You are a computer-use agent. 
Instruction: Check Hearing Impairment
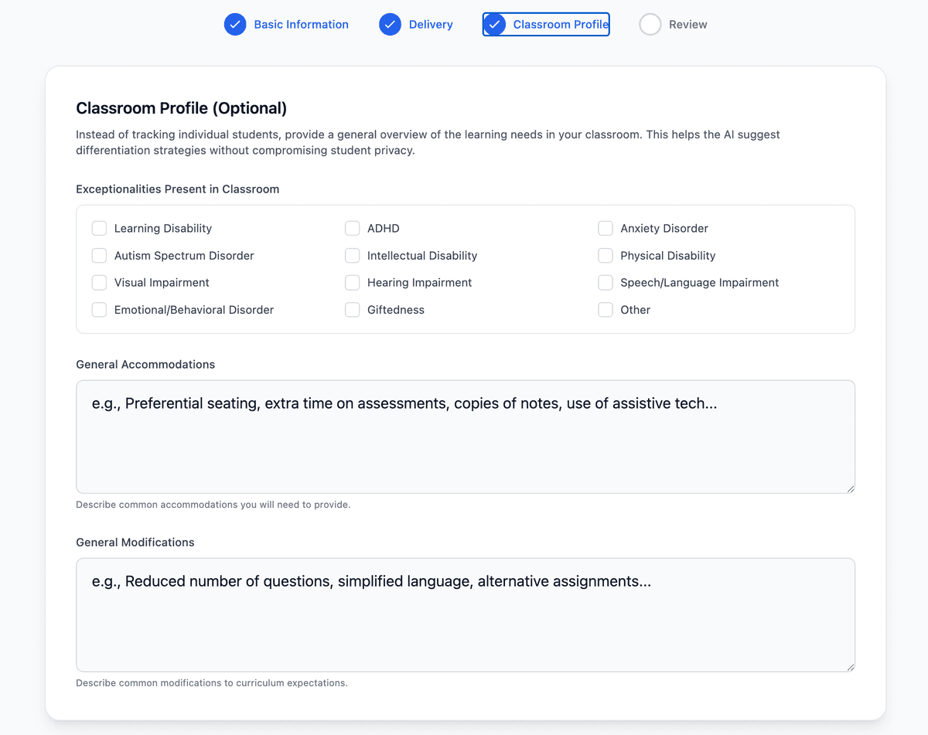point(352,282)
